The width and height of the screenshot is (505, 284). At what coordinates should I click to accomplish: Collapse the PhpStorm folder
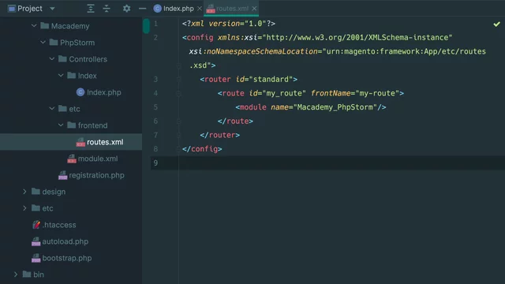[43, 42]
